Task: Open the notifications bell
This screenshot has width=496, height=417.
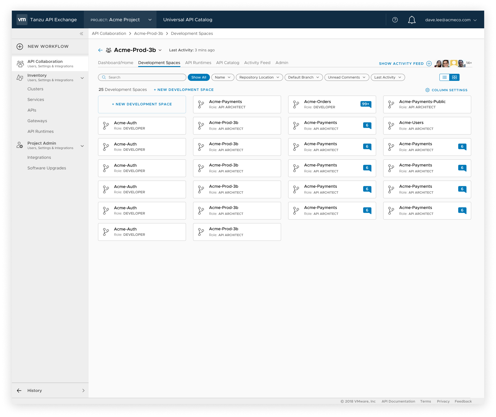Action: [x=412, y=20]
